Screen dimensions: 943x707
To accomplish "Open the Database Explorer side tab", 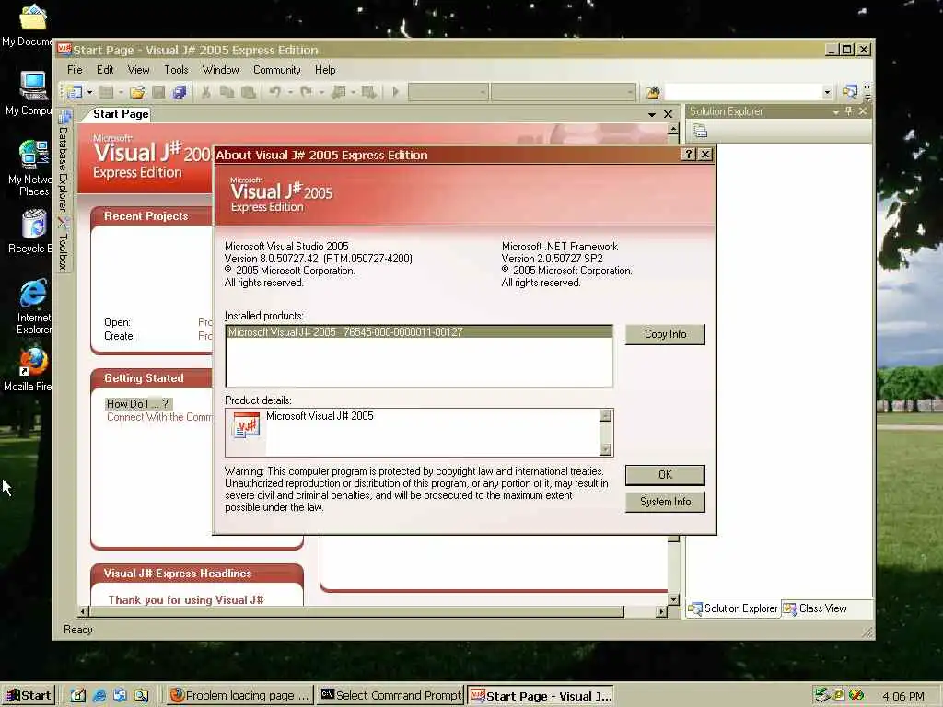I will tap(64, 161).
